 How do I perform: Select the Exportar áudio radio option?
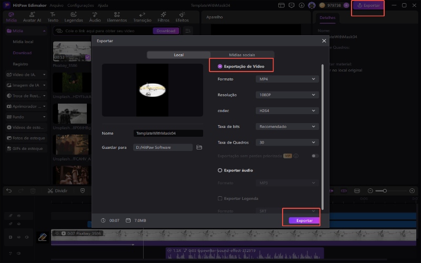[220, 170]
